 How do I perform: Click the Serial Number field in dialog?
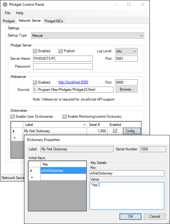(153, 149)
